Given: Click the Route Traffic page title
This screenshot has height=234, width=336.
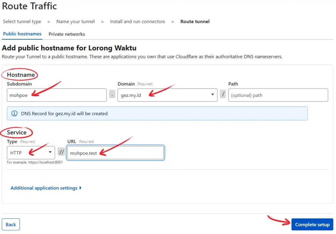Looking at the screenshot, I should point(29,6).
